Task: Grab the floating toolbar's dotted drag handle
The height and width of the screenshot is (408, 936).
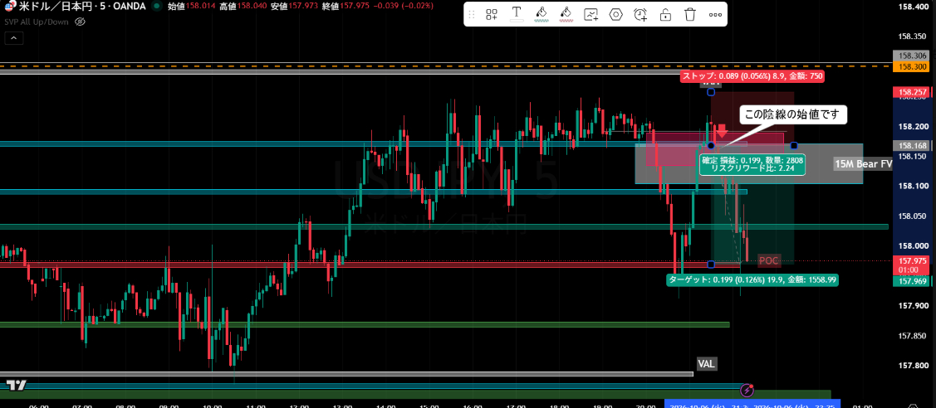Action: (x=472, y=14)
